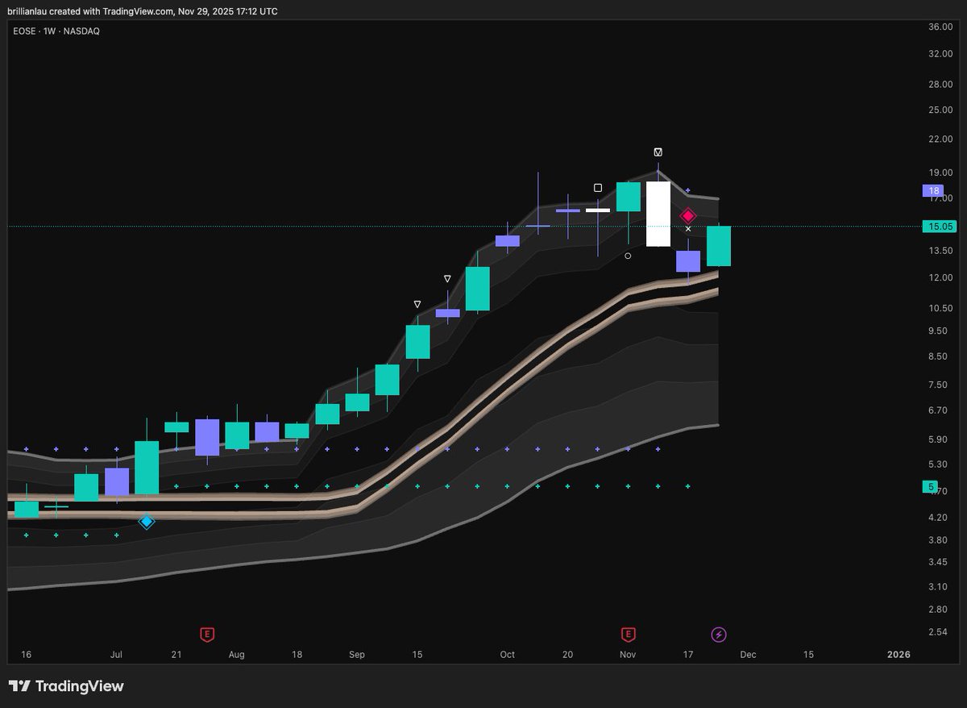Select the white checkbox marker above the top candle
The width and height of the screenshot is (967, 708).
pos(658,151)
